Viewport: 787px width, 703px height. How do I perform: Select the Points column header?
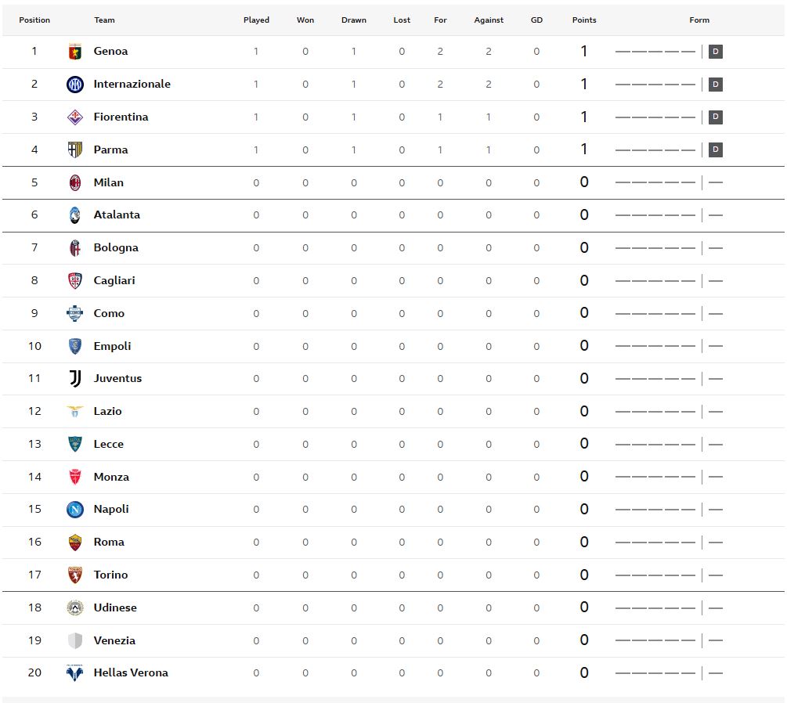click(x=584, y=20)
